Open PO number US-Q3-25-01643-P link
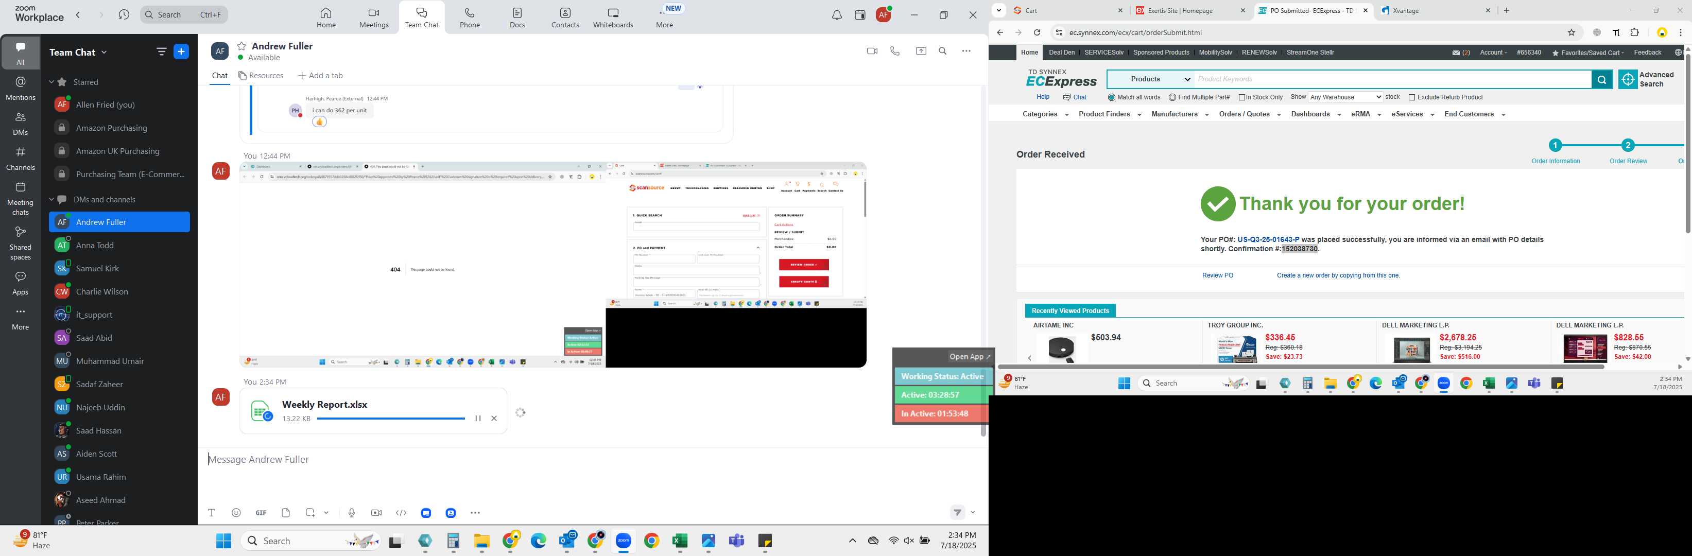 click(x=1268, y=239)
